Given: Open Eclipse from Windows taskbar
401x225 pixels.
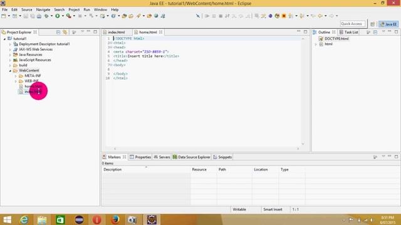Looking at the screenshot, I should 152,219.
